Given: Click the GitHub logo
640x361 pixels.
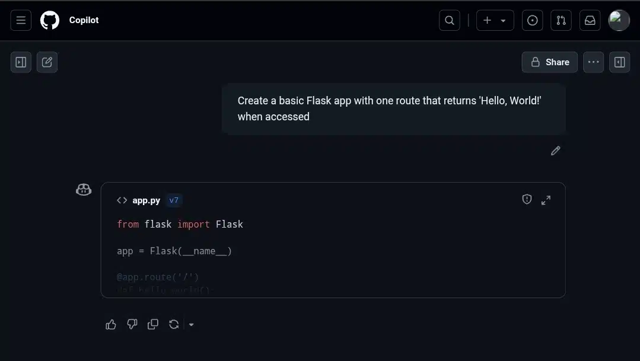Looking at the screenshot, I should click(x=50, y=20).
